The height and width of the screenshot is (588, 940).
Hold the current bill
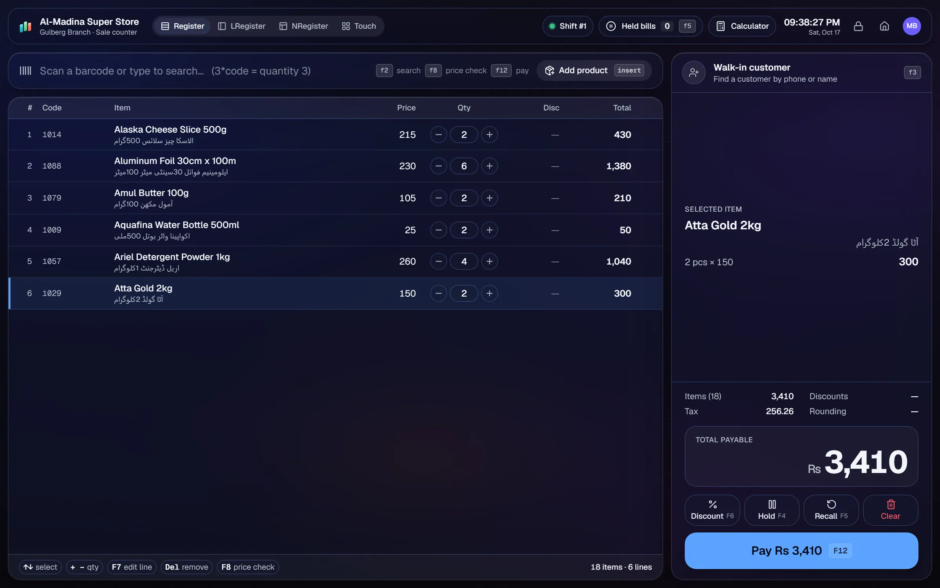[x=772, y=510]
